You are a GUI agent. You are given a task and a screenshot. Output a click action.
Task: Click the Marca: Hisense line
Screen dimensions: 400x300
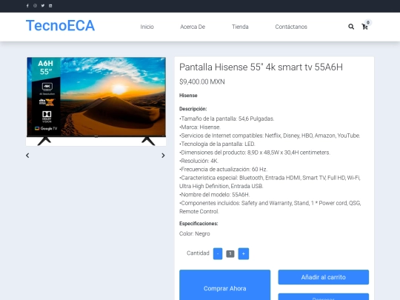[200, 127]
